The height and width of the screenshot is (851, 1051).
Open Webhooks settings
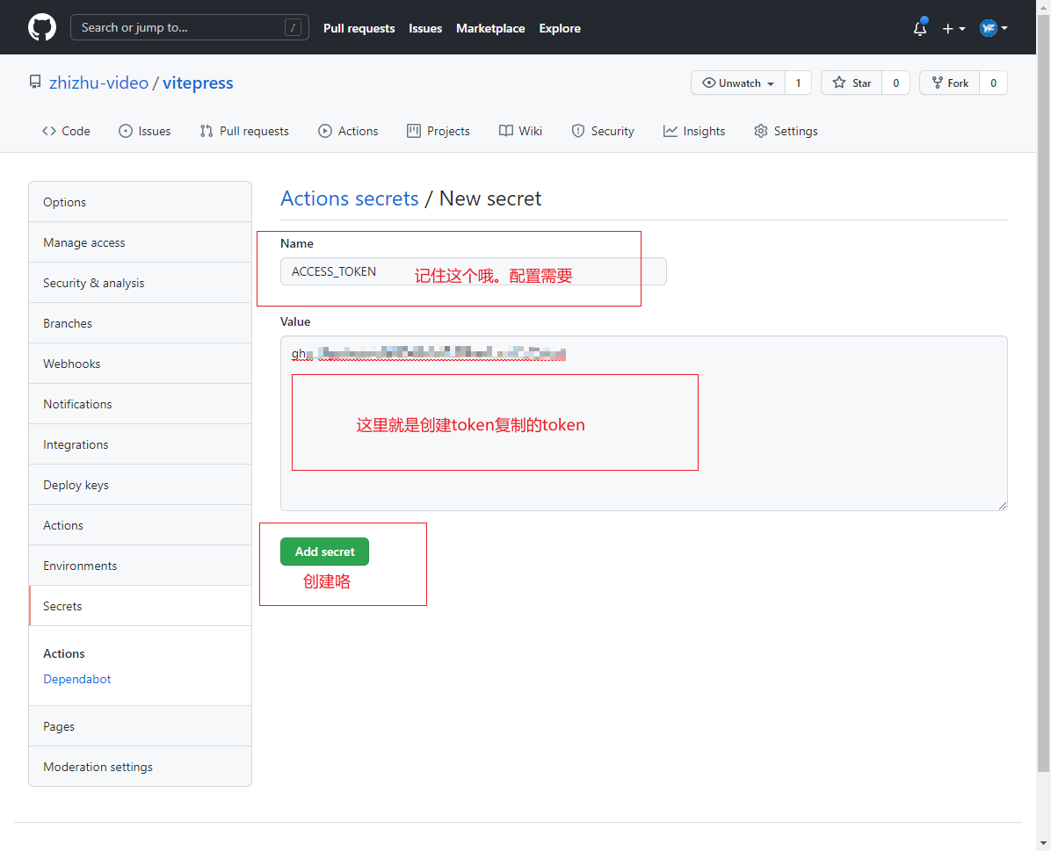click(140, 364)
